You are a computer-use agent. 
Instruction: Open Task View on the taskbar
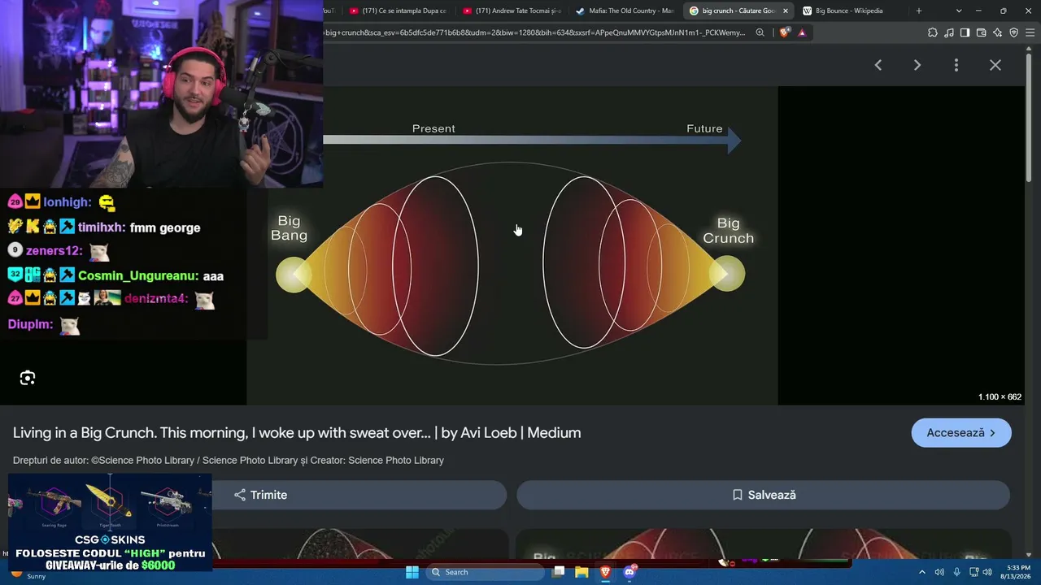coord(559,572)
